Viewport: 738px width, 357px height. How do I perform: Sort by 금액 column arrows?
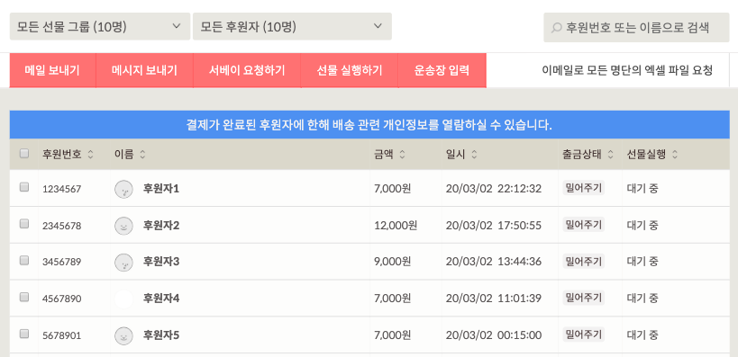(x=402, y=154)
